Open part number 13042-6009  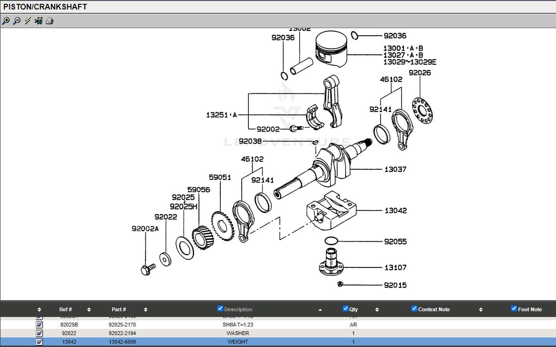(122, 342)
